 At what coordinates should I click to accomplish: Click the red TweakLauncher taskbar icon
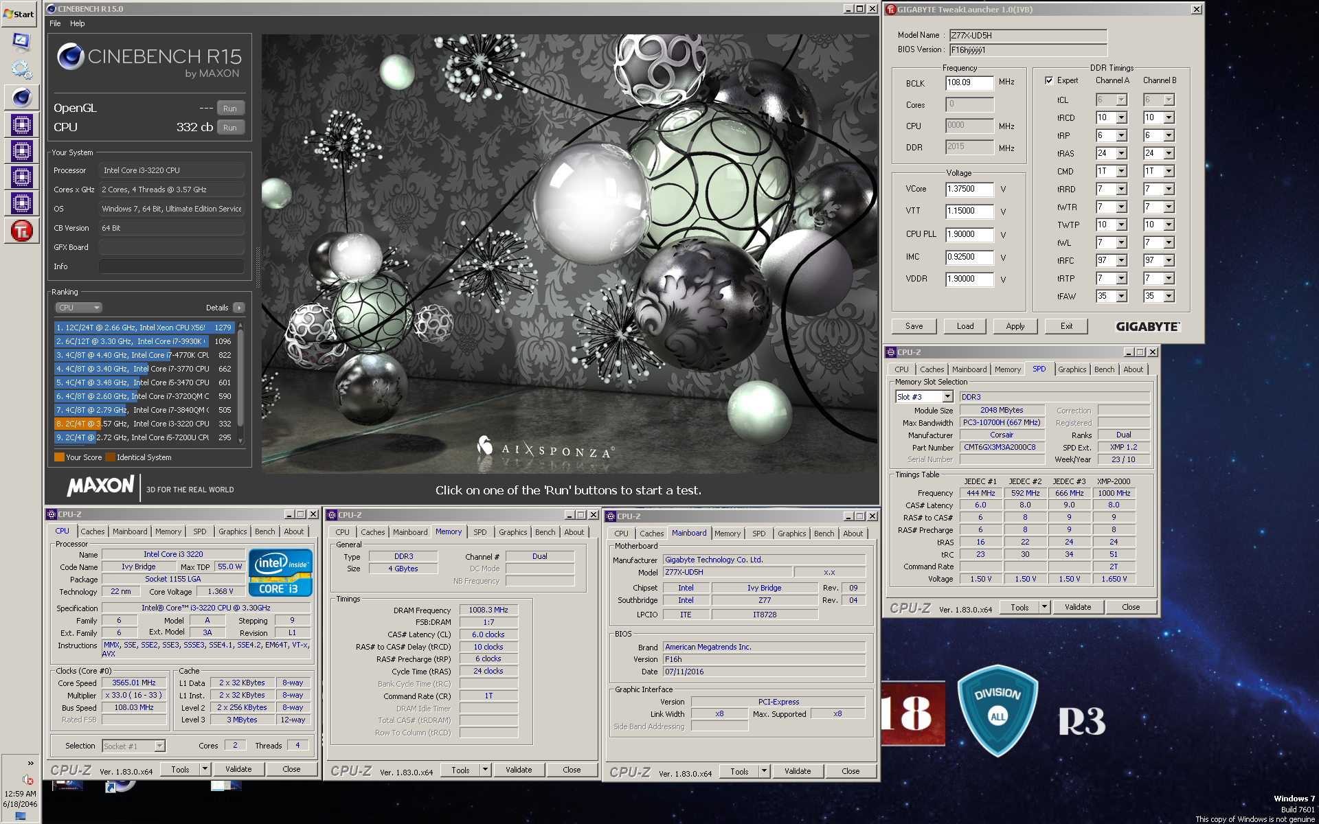click(x=21, y=230)
